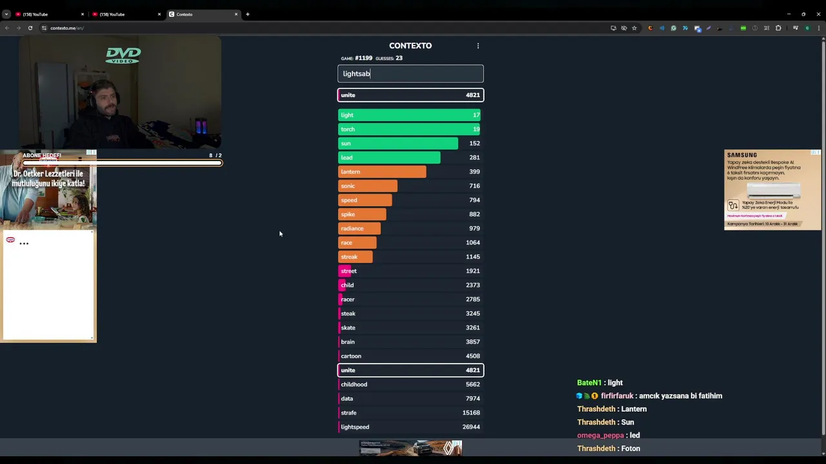Screen dimensions: 826x464
Task: Select the 'torch' guess row
Action: click(410, 129)
